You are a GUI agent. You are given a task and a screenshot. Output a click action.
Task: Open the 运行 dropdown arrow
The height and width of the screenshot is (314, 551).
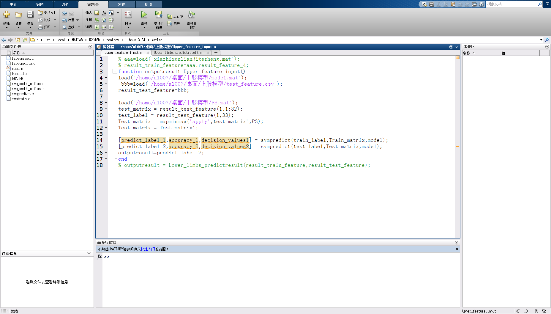click(144, 27)
